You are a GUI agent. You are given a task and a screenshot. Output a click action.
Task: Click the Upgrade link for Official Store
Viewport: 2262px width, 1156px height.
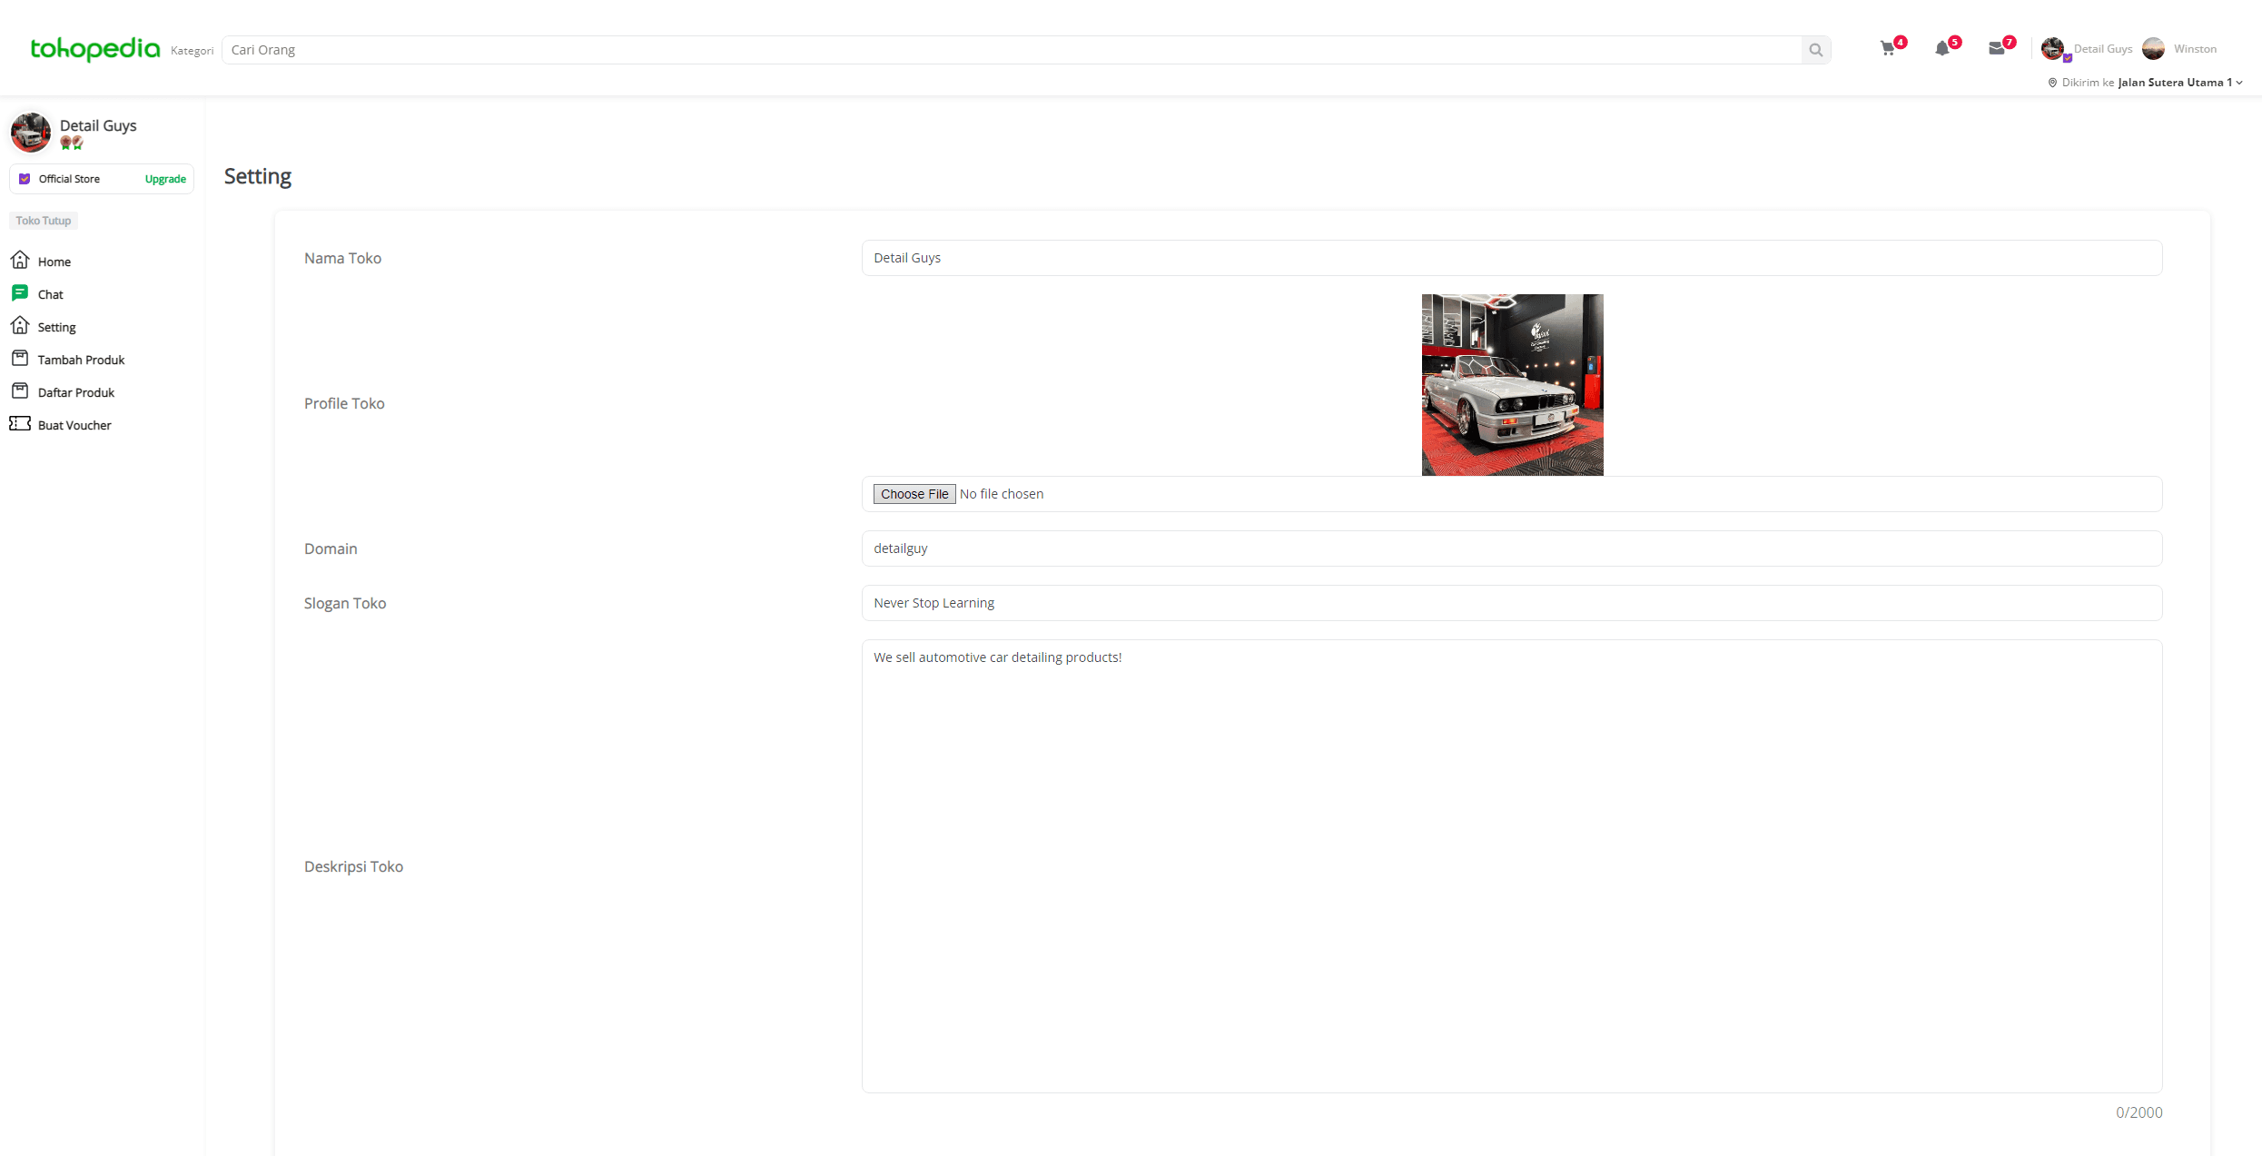point(164,178)
